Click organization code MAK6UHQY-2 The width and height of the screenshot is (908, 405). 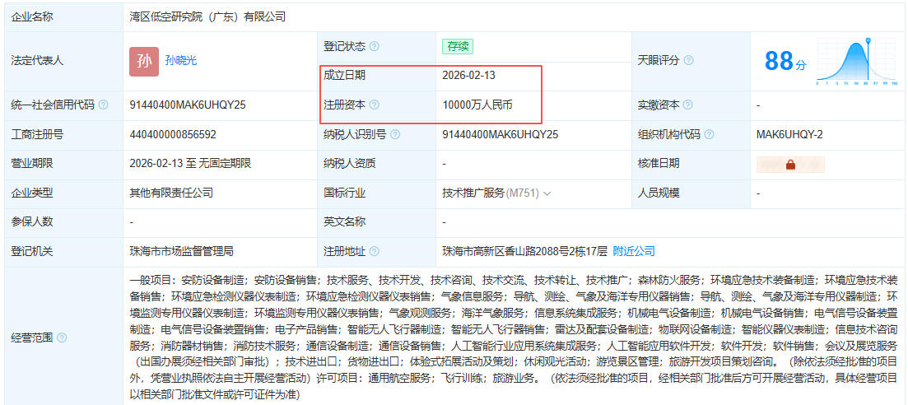[789, 134]
